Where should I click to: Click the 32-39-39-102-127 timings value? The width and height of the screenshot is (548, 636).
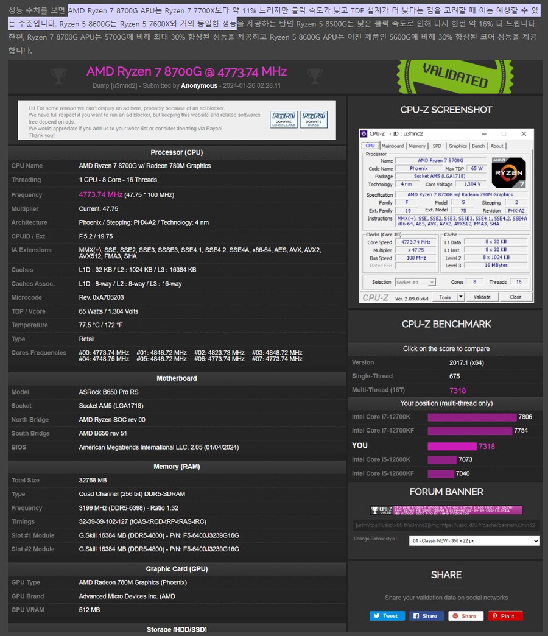click(x=142, y=522)
